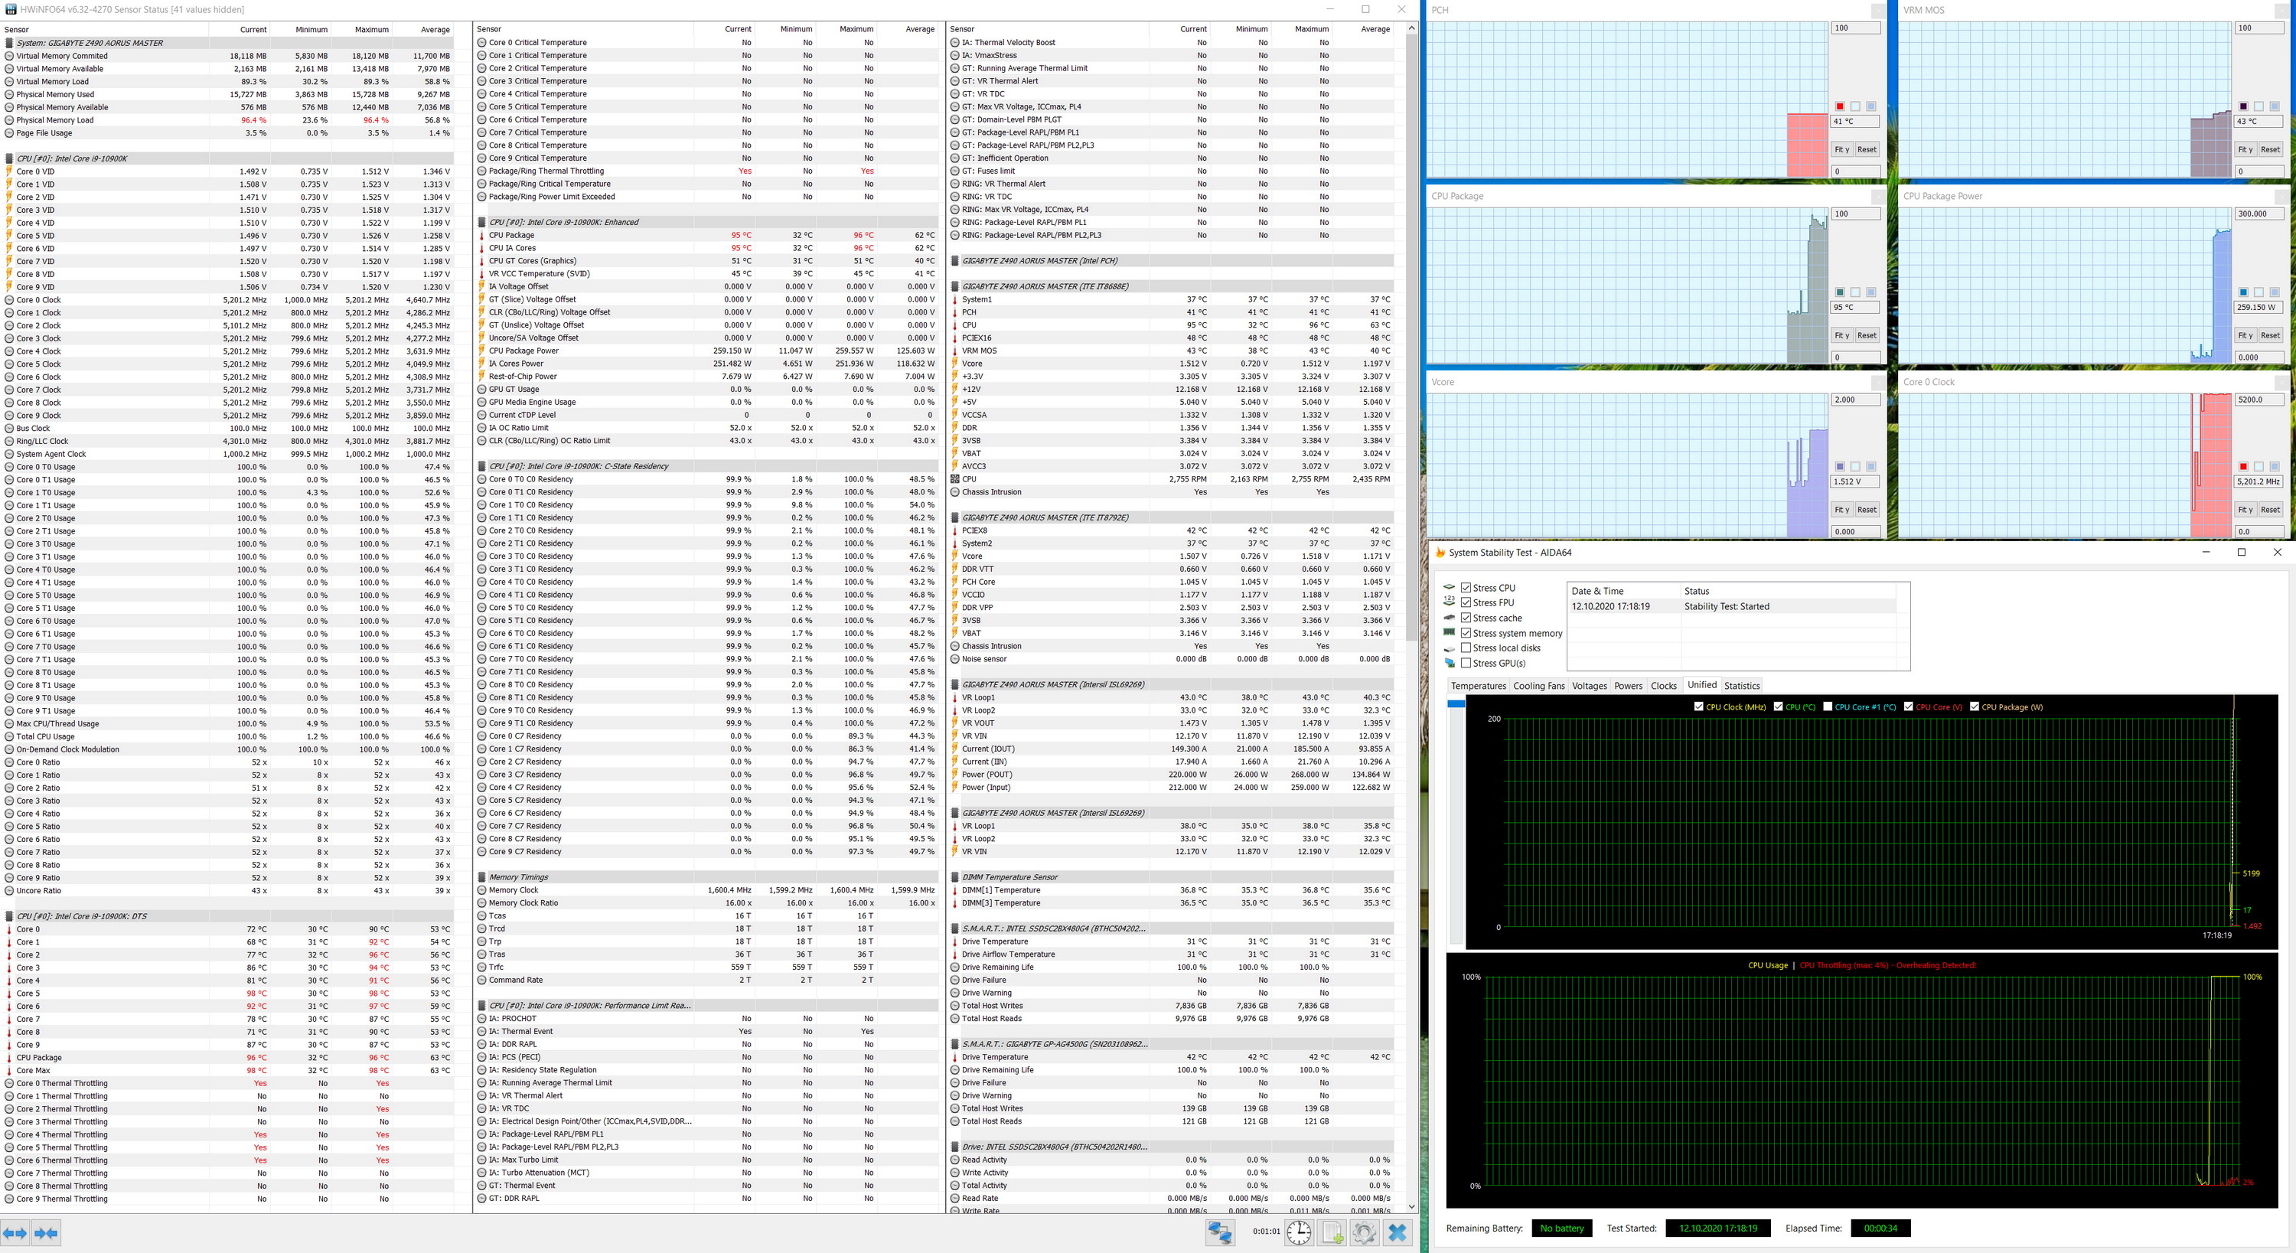Switch to the Temperatures tab
The image size is (2296, 1253).
coord(1478,687)
